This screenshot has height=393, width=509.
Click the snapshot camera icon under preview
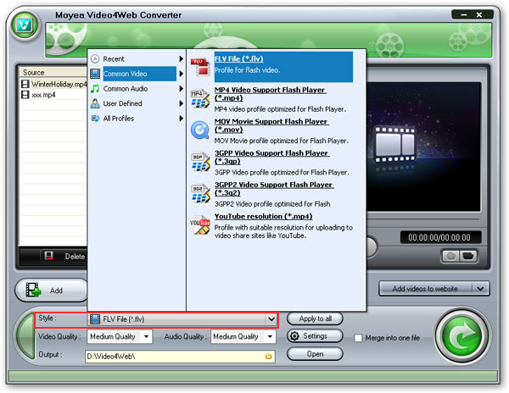point(451,256)
